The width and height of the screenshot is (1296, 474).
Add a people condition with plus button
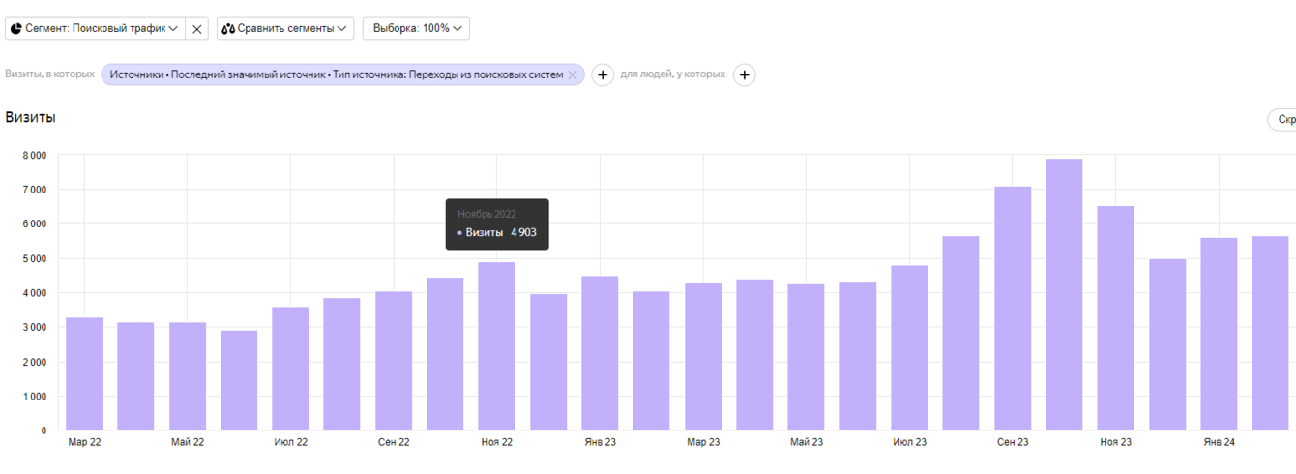(x=744, y=74)
